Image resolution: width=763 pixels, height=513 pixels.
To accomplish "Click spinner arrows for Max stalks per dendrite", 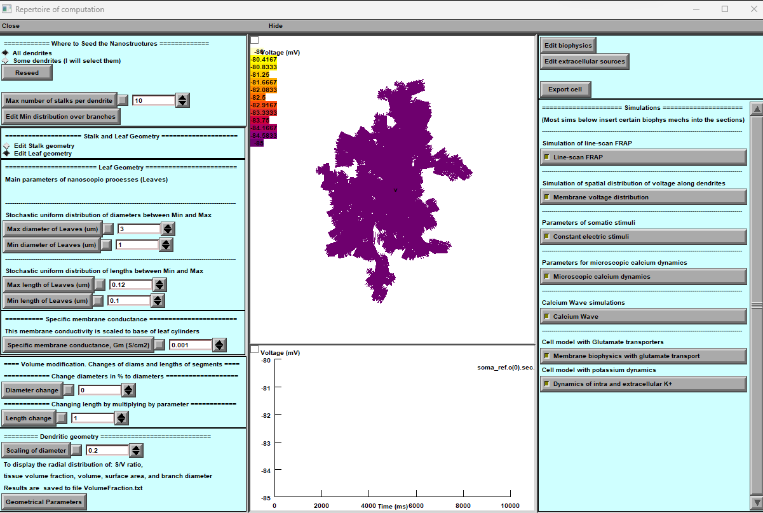I will coord(182,100).
